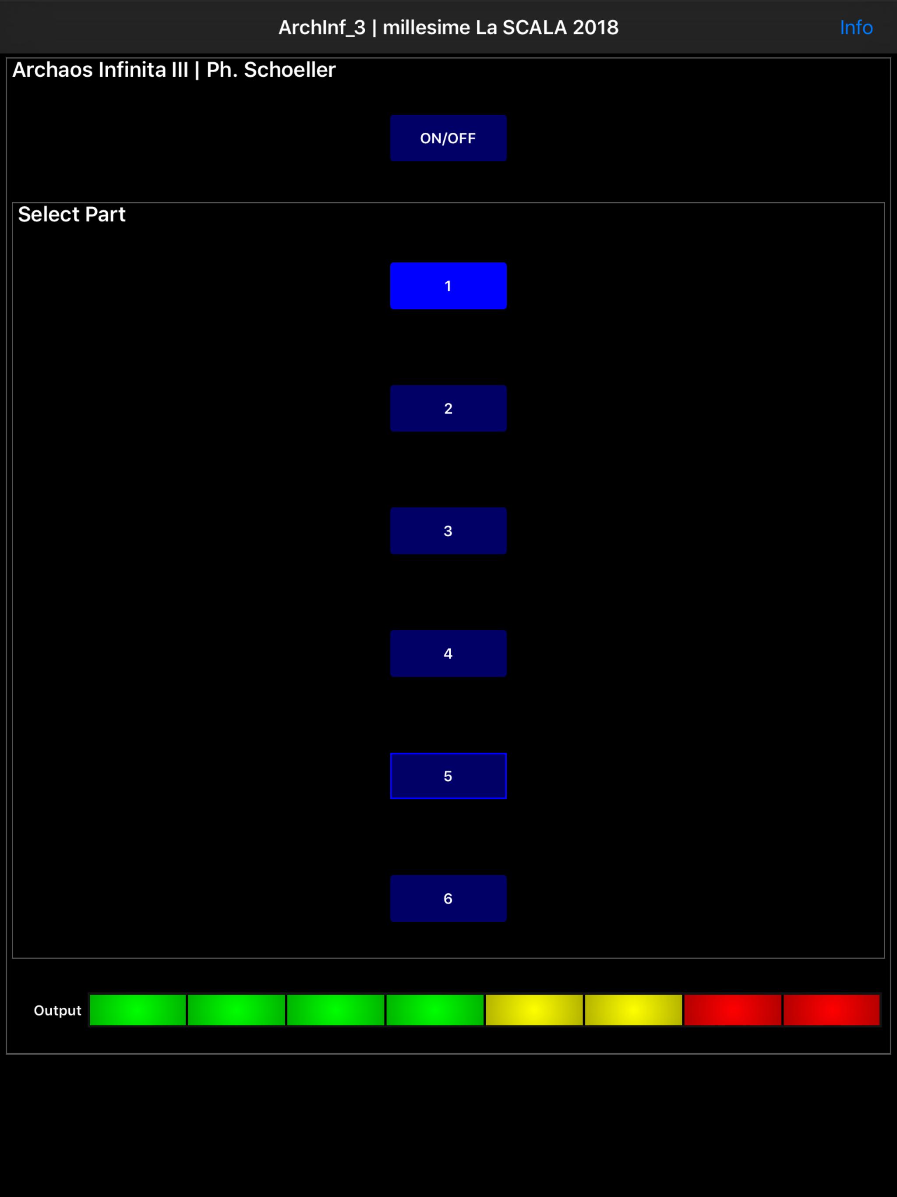Select part 4 button

coord(448,653)
